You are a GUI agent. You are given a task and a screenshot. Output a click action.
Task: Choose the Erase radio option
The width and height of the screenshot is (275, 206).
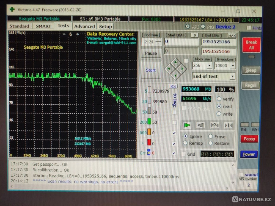pyautogui.click(x=211, y=137)
